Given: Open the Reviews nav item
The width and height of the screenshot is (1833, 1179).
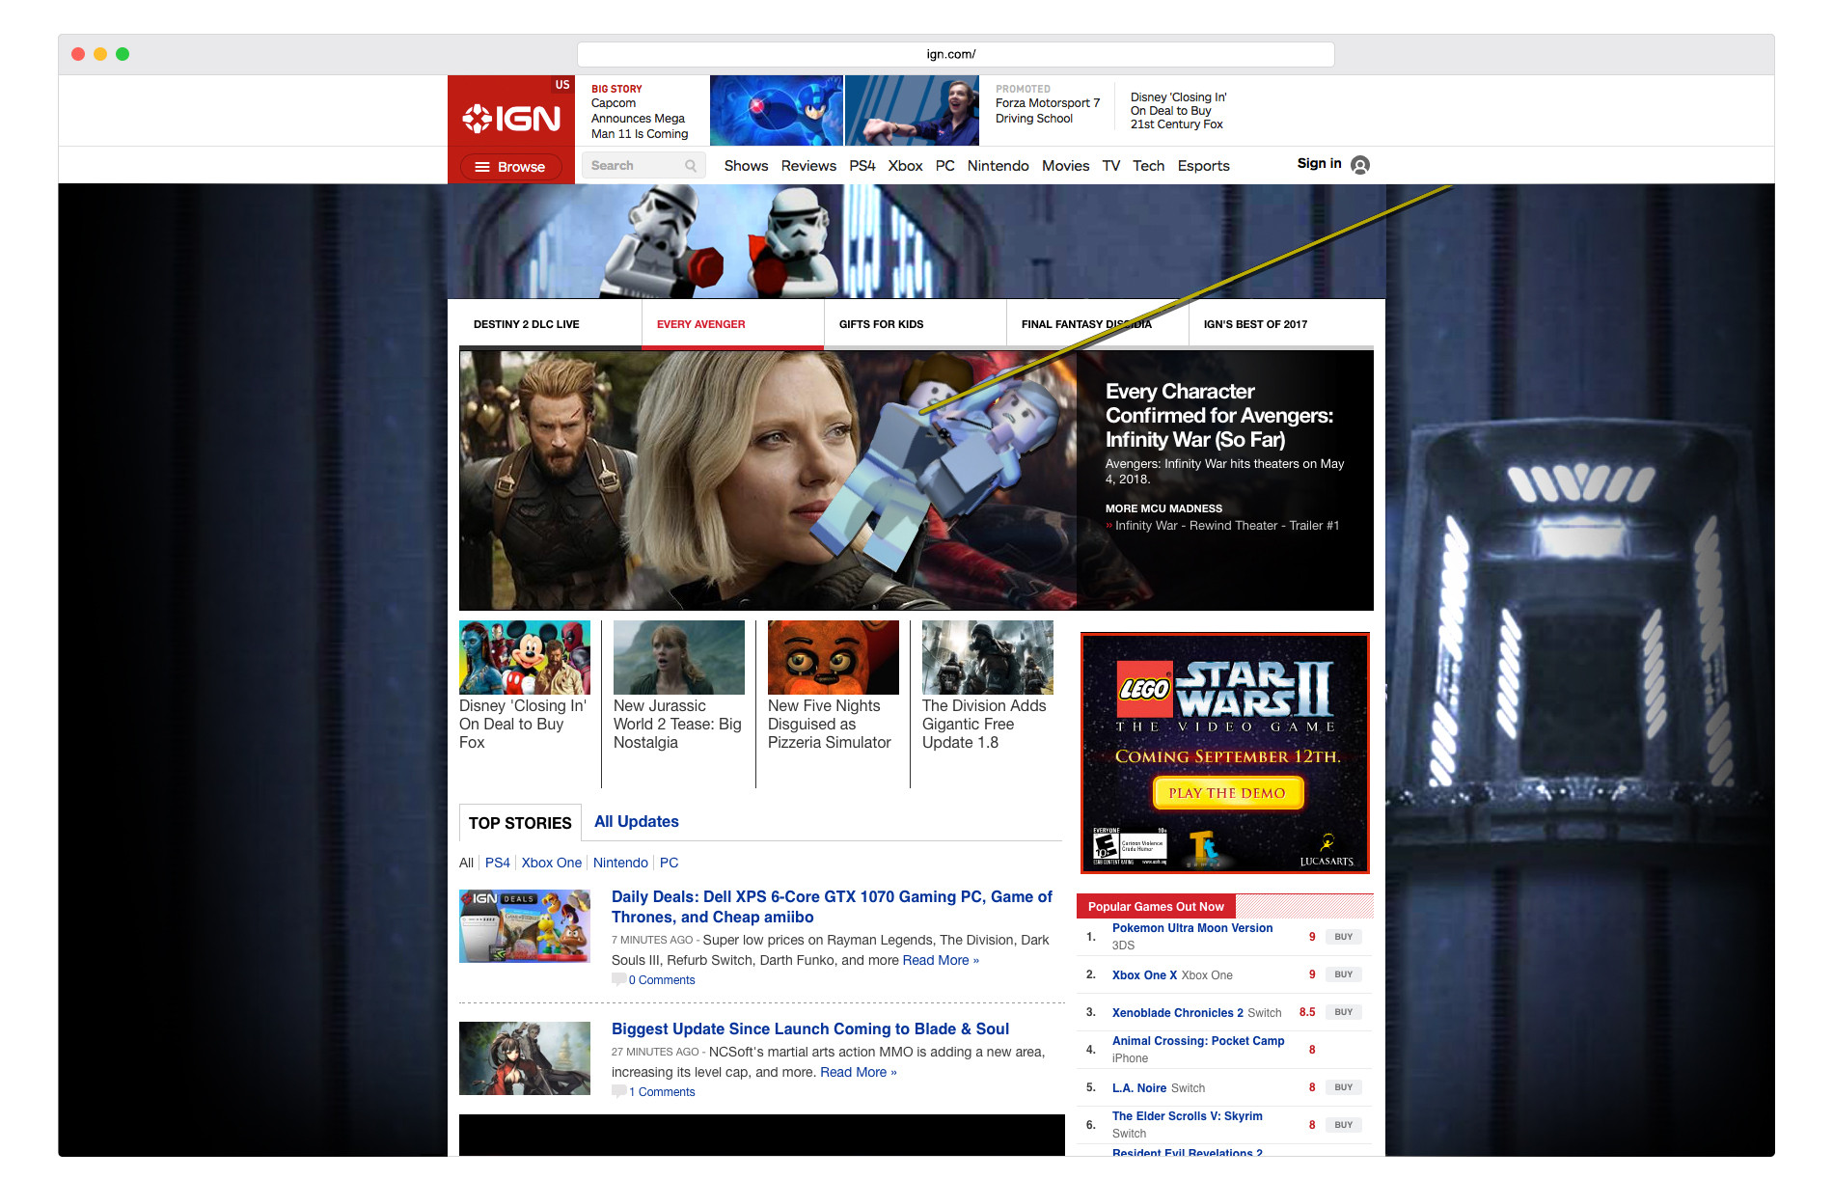Looking at the screenshot, I should [808, 166].
